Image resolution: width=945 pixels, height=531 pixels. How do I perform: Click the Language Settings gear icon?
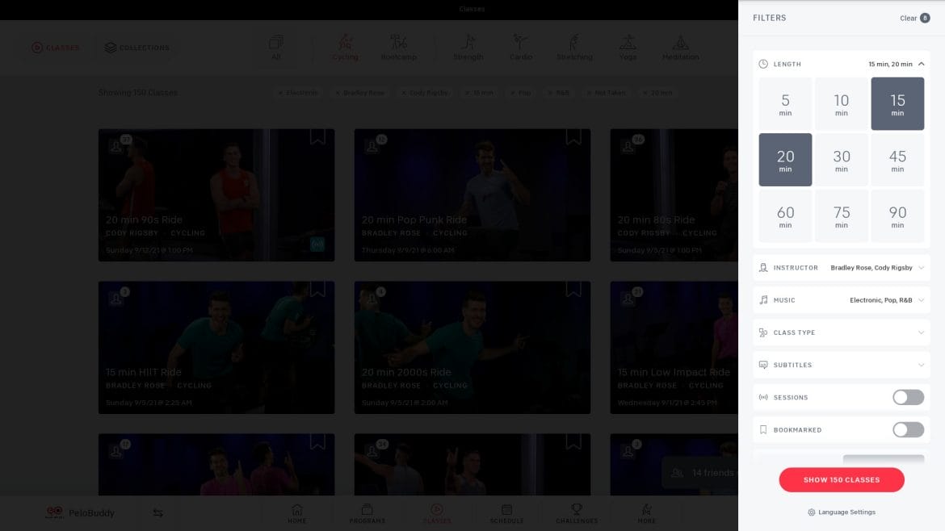811,512
